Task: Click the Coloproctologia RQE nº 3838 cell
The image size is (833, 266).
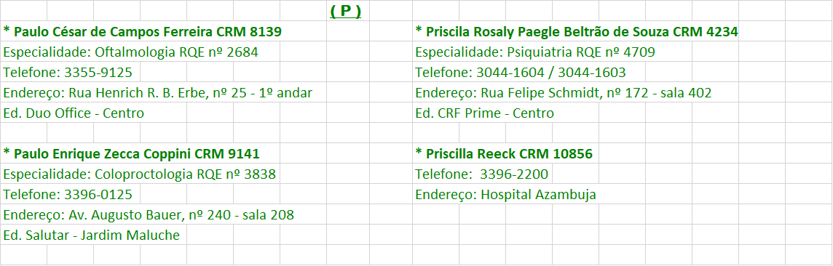Action: [140, 174]
